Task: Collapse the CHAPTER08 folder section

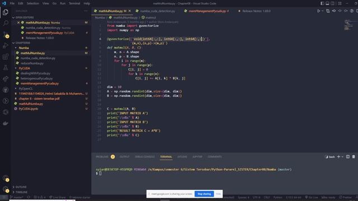Action: pyautogui.click(x=21, y=43)
